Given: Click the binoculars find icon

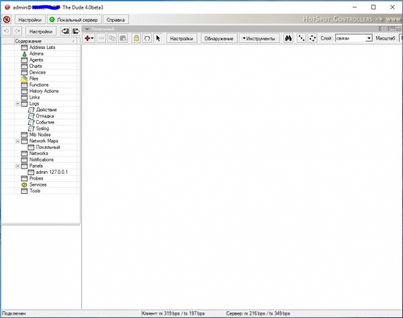Looking at the screenshot, I should (x=288, y=39).
